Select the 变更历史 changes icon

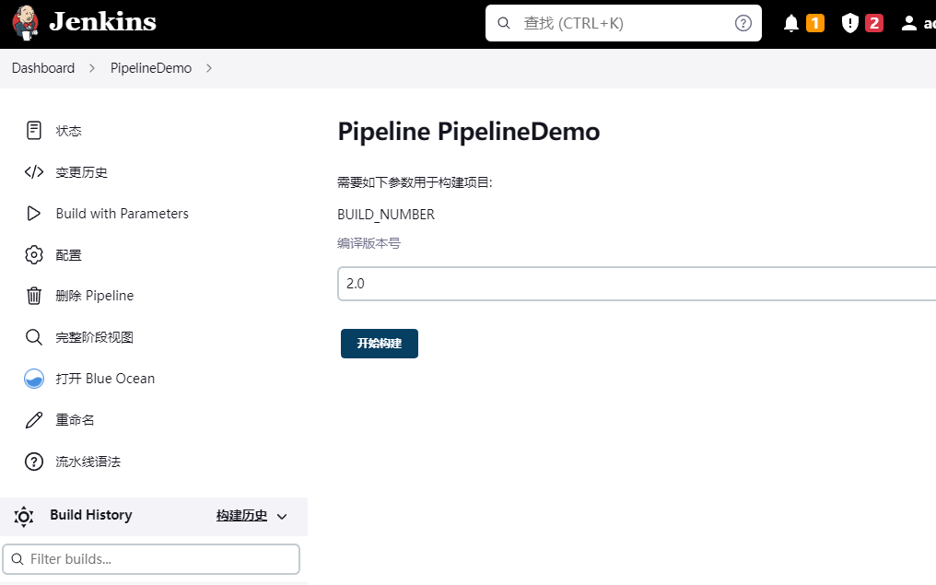tap(33, 171)
